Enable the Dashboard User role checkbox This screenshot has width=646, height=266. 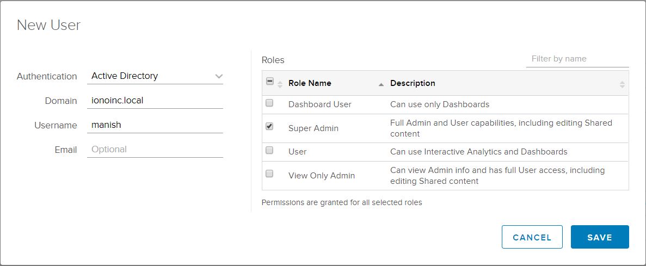269,103
